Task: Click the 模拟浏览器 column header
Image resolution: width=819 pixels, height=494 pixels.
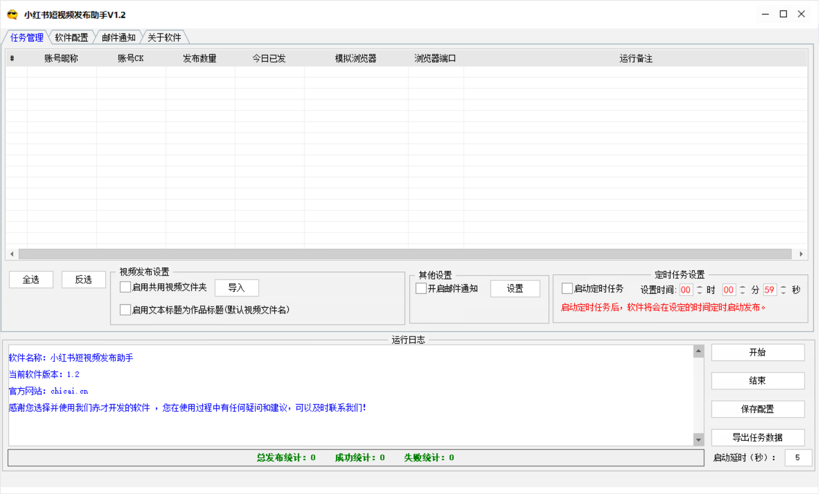Action: (356, 58)
